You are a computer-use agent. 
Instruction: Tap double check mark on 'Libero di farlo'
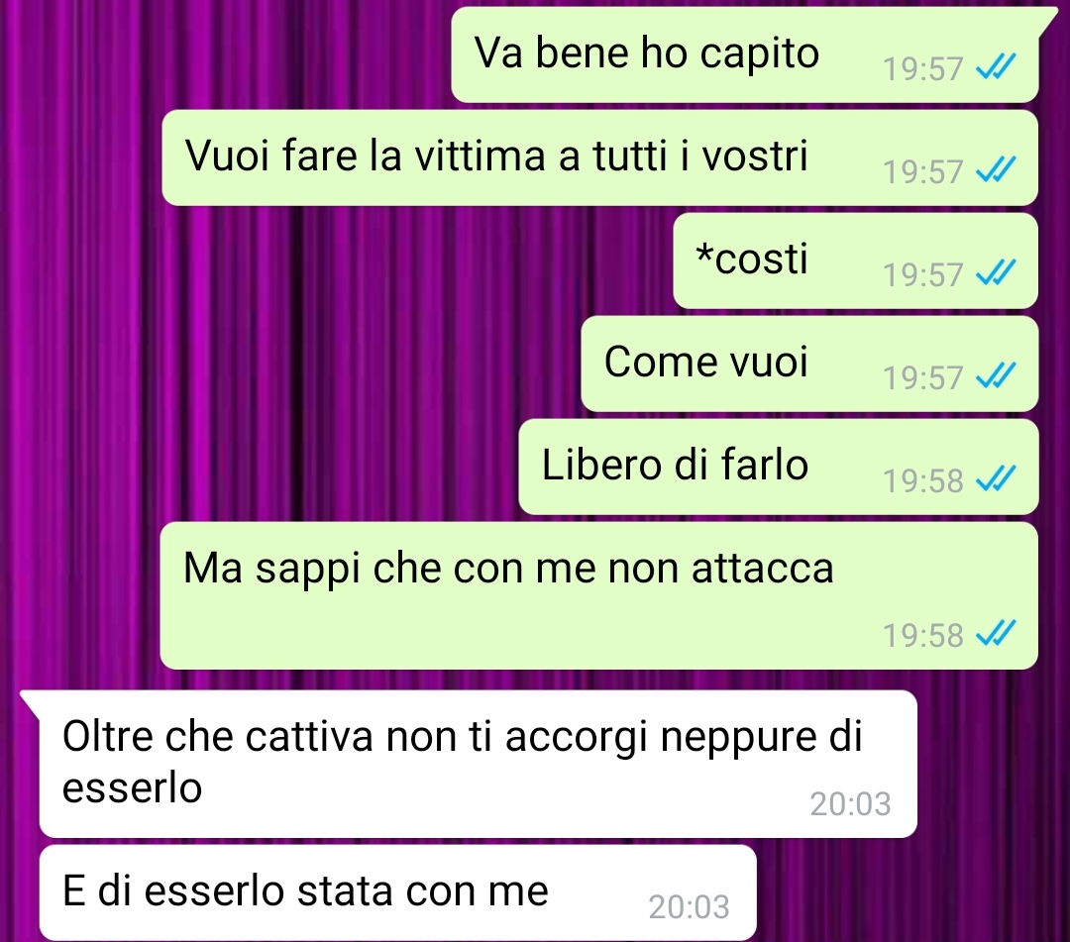[x=996, y=478]
